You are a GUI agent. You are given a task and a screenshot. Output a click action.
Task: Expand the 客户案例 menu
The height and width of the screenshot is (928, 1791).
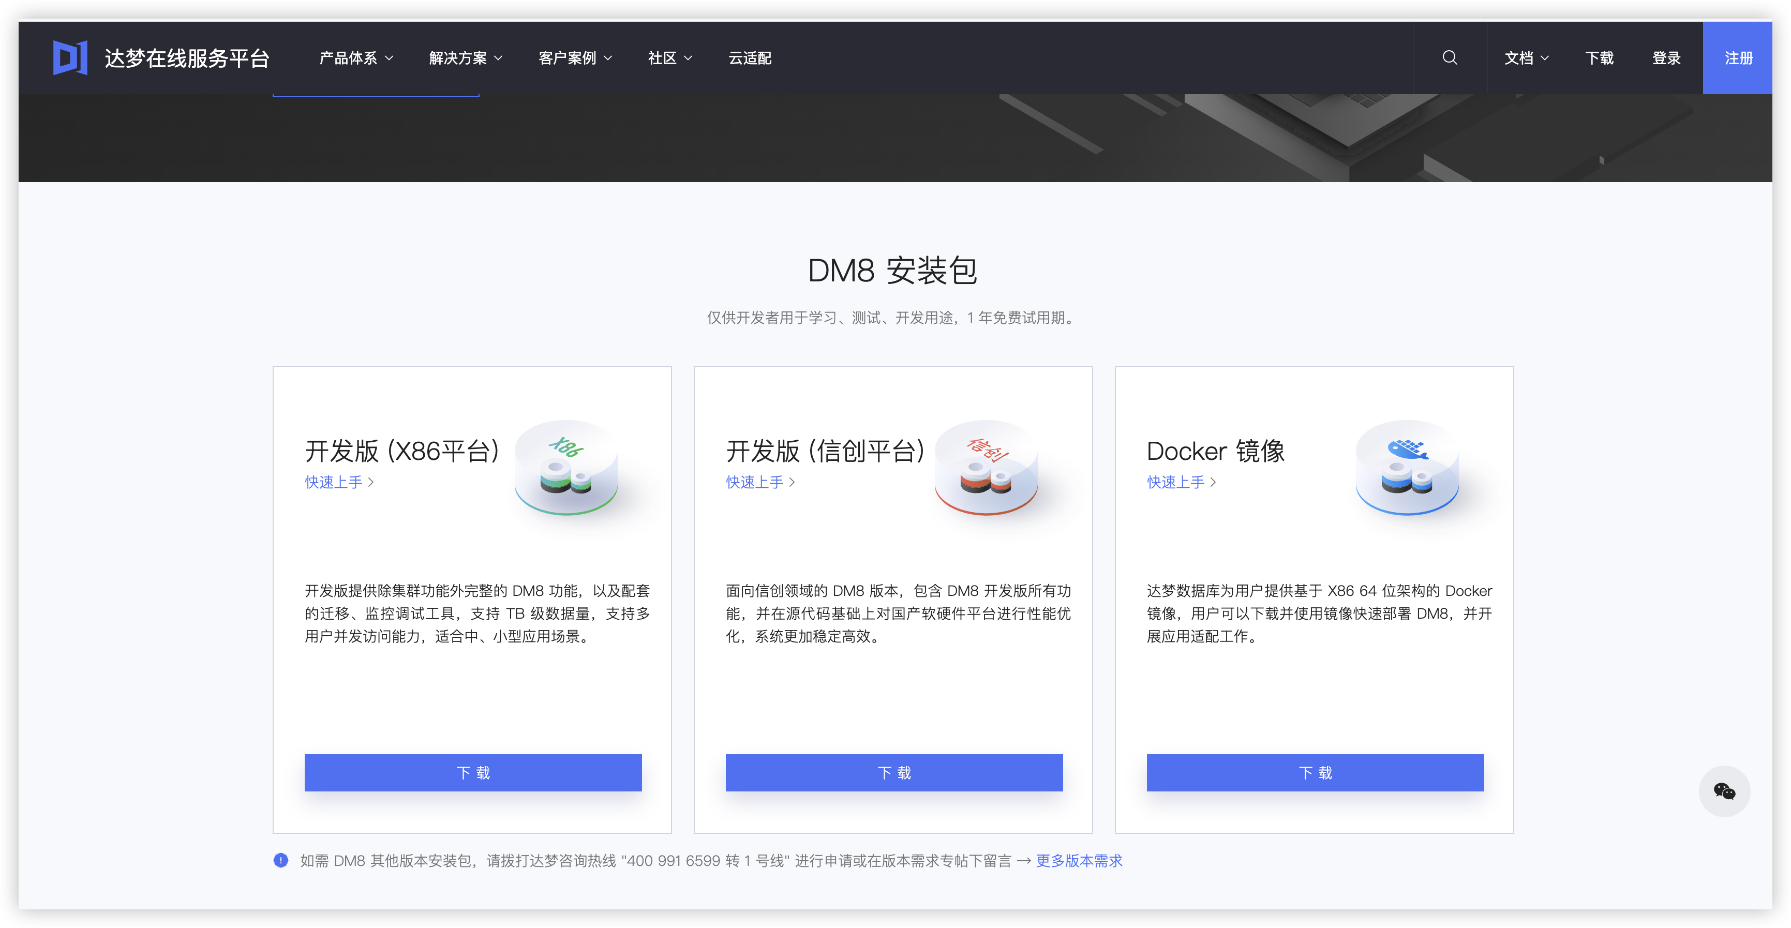click(575, 58)
